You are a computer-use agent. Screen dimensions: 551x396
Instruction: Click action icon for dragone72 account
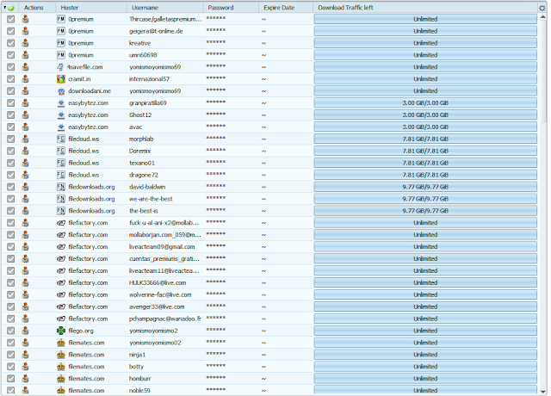coord(25,175)
